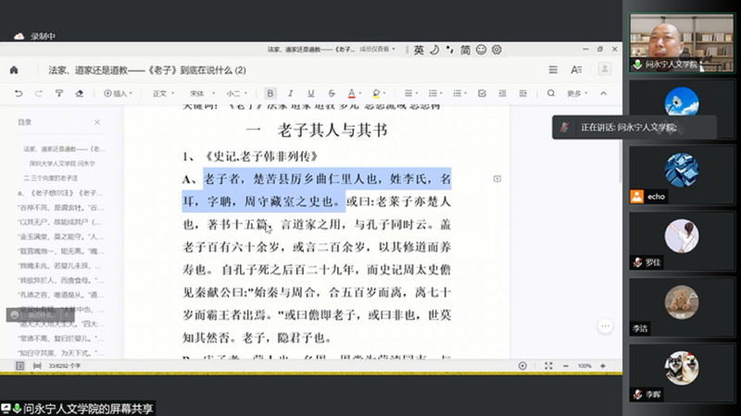Jump to 深圳大学人文学院 outline entry
Screen dimensions: 741x416
(59, 163)
